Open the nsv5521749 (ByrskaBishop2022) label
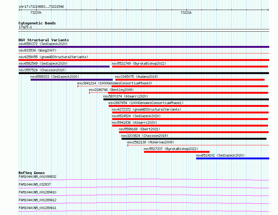Screen dimensions: 278x215 pos(139,63)
